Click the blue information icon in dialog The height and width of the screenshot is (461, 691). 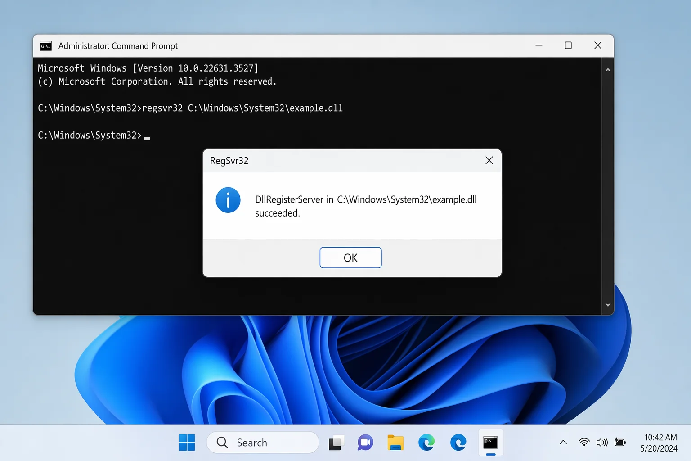tap(228, 200)
